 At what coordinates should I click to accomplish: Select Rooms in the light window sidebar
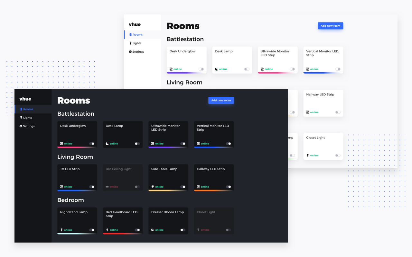[x=143, y=35]
